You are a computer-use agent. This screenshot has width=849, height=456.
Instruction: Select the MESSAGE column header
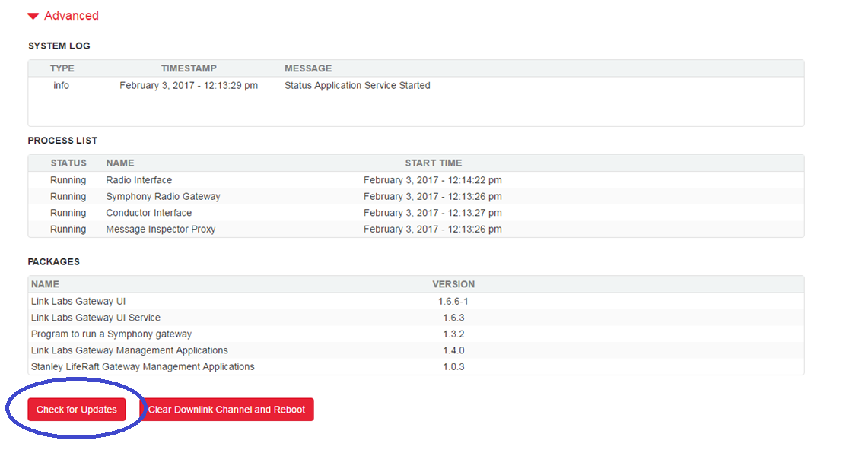308,68
